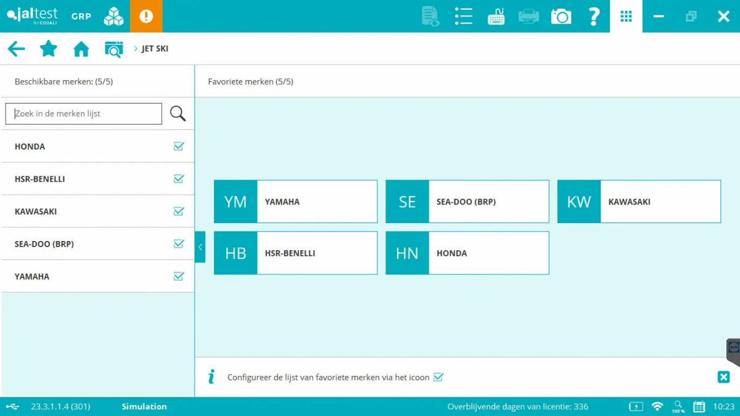This screenshot has width=740, height=416.
Task: Select SEA-DOO (BRP) in the available brands list
Action: pos(97,243)
